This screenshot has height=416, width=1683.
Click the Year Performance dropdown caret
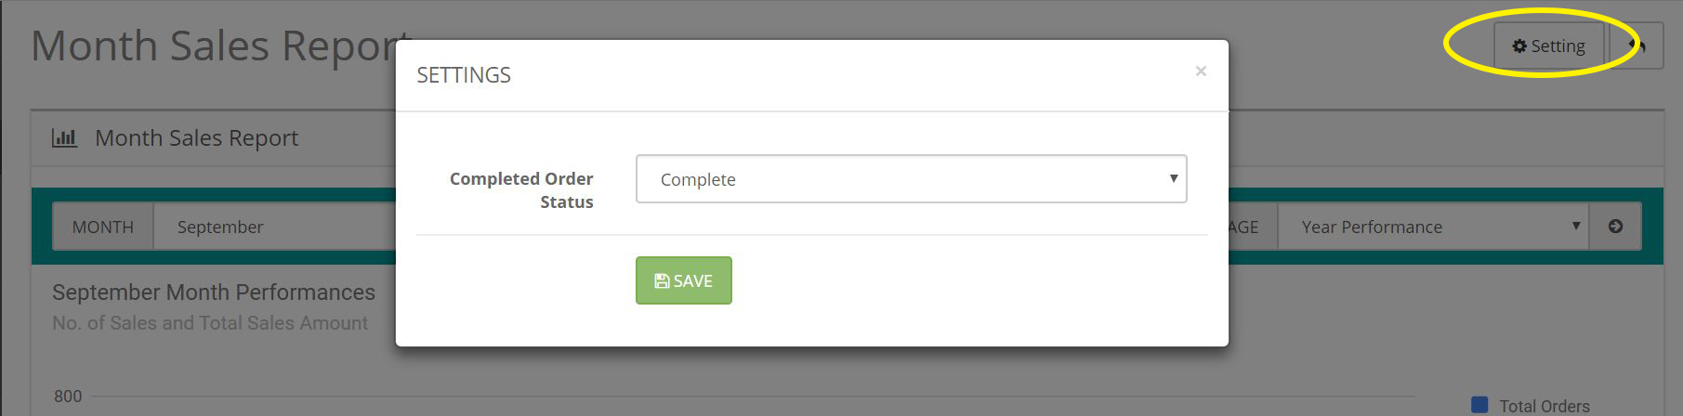pyautogui.click(x=1576, y=226)
